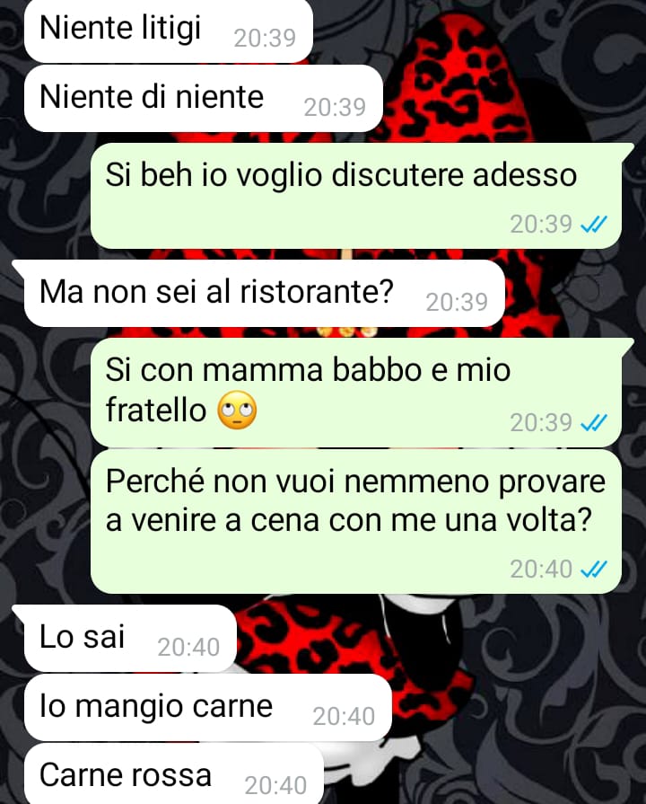Viewport: 646px width, 804px height.
Task: Select the 'Niente di niente' message
Action: click(204, 99)
